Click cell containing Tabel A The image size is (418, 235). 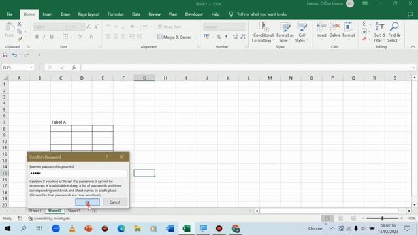point(61,122)
